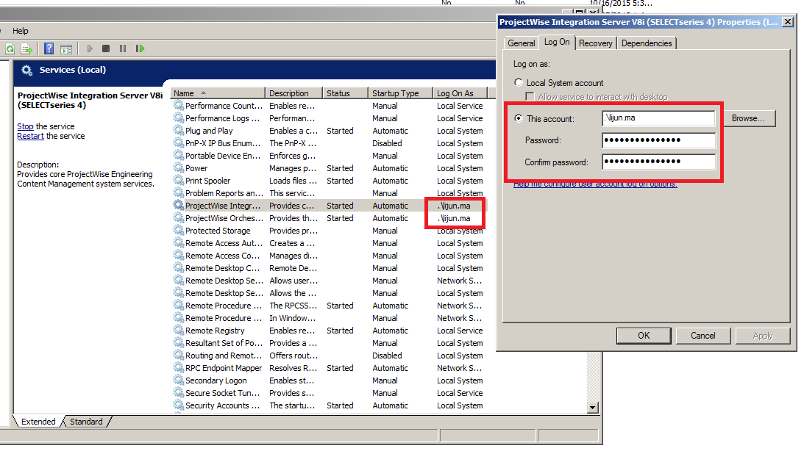
Task: Click the Services (Local) gear icon
Action: (26, 70)
